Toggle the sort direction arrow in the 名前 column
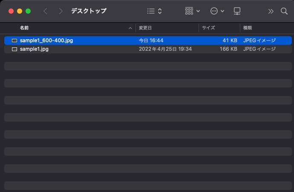Viewport: 294px width, 192px height. point(130,28)
